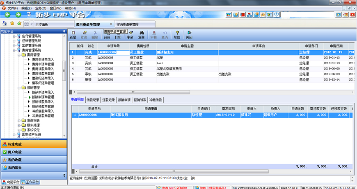This screenshot has width=357, height=189.
Task: Open the 业务(O) menu
Action: click(41, 8)
